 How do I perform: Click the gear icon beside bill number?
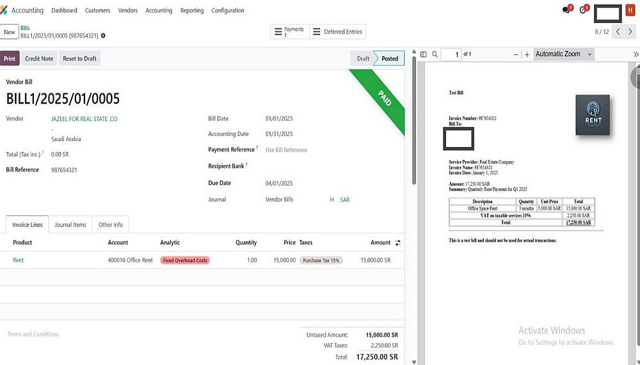pyautogui.click(x=103, y=36)
